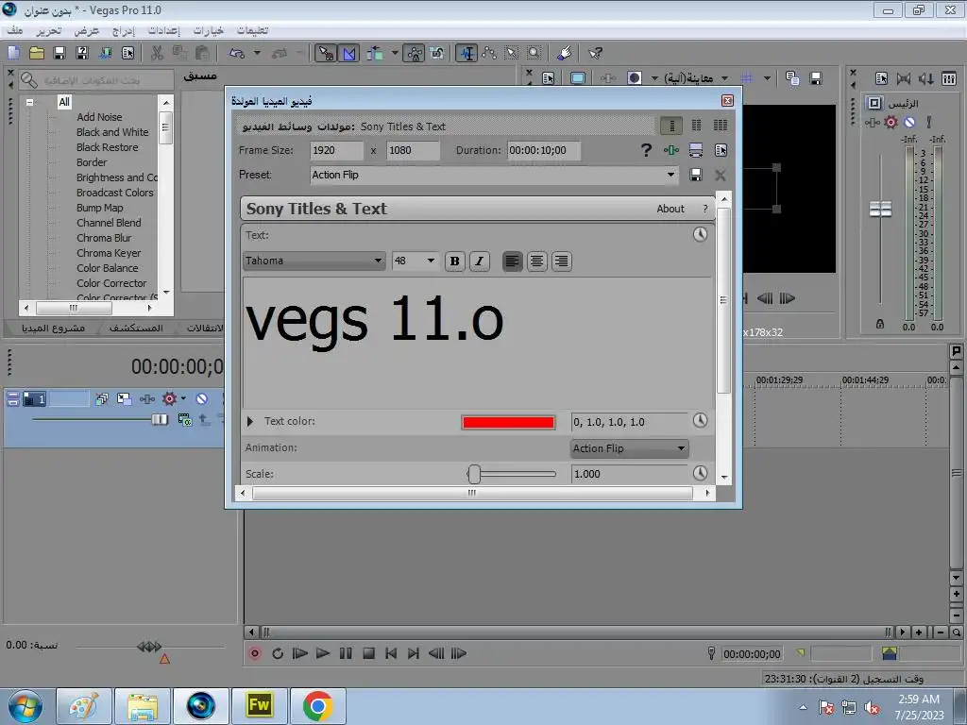Click the Cut scissors icon in toolbar

click(157, 53)
